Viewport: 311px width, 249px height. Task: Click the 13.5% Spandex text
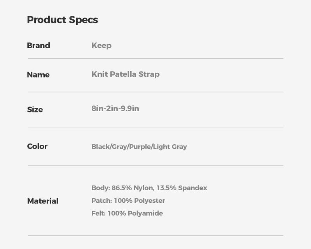pos(182,188)
